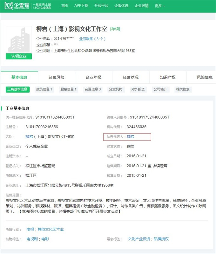
Task: Open the 公司简介 sub-tab
Action: (x=160, y=89)
